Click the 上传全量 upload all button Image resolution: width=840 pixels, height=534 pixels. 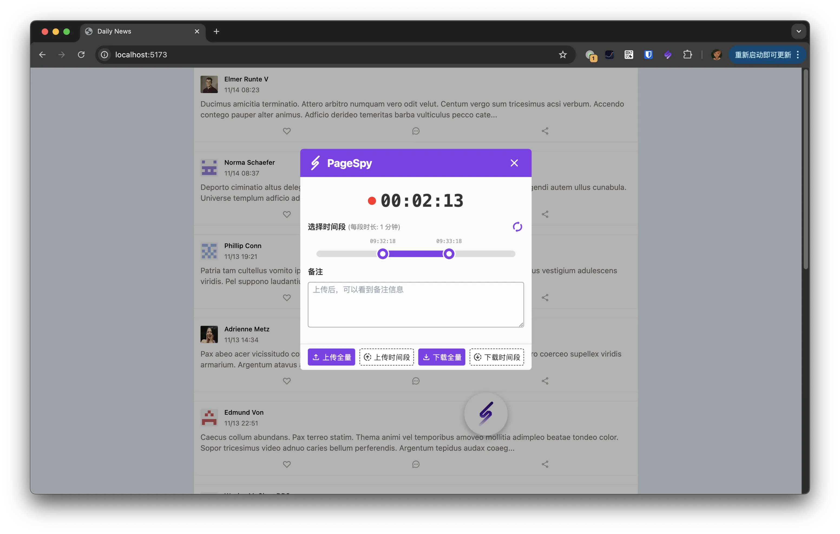[331, 357]
